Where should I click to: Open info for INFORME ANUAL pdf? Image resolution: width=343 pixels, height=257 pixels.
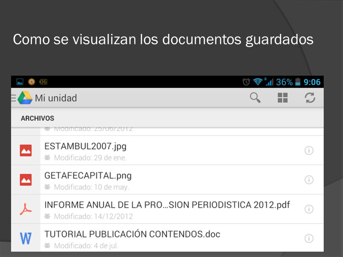pyautogui.click(x=309, y=209)
